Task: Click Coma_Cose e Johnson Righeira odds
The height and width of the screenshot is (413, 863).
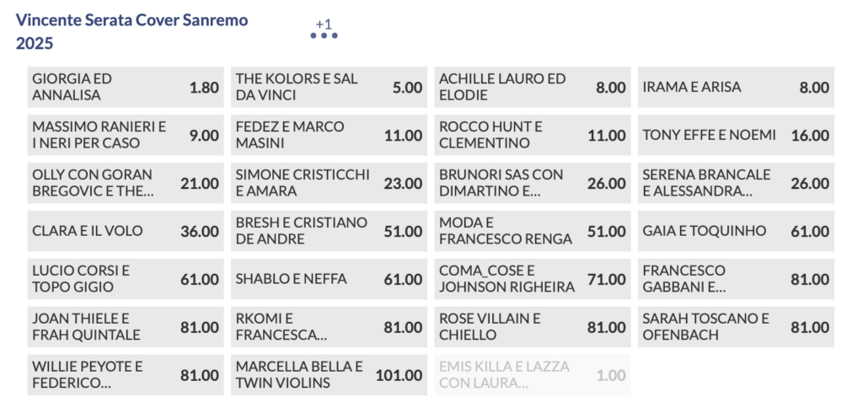Action: click(533, 279)
